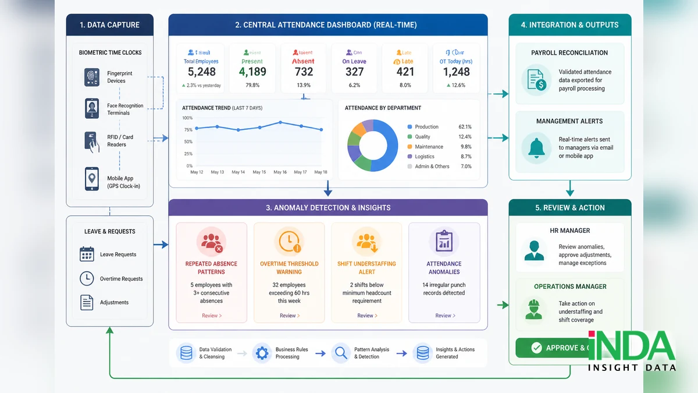Click the Repeated Absence Patterns icon

coord(211,242)
